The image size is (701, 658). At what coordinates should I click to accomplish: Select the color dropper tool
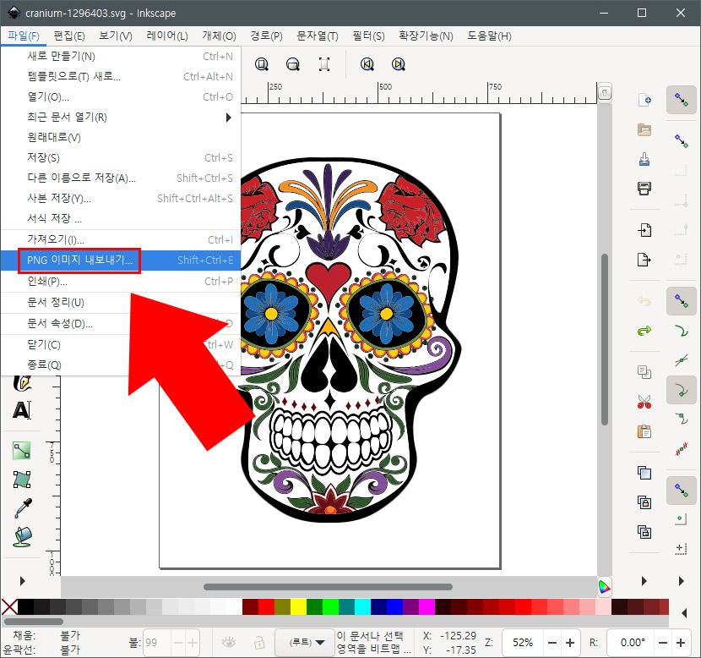coord(22,508)
